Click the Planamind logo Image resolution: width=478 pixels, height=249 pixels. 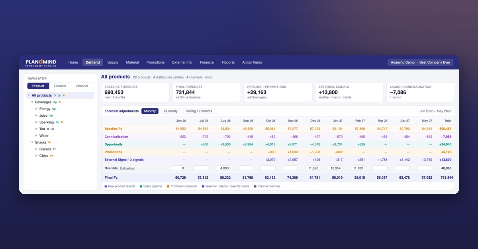coord(41,62)
